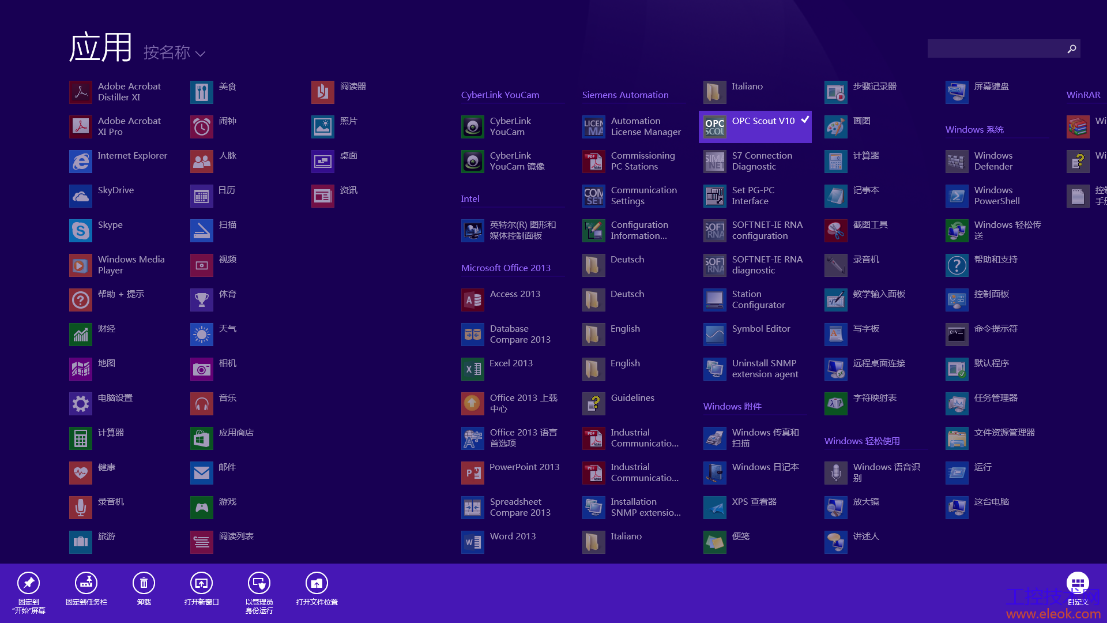Click the Windows 附件 group heading
This screenshot has height=623, width=1107.
[732, 406]
